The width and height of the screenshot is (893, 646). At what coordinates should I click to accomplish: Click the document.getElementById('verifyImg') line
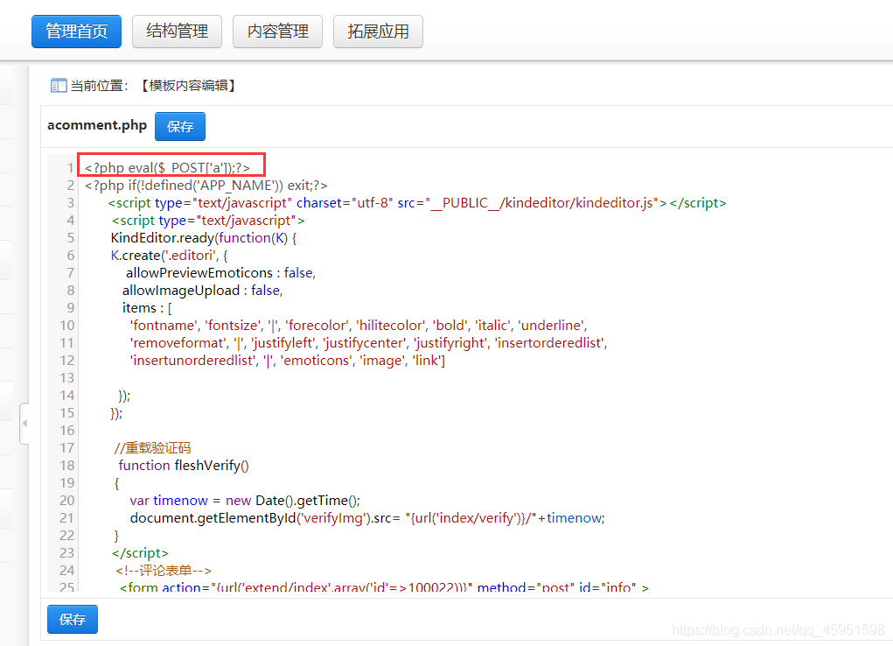(367, 518)
